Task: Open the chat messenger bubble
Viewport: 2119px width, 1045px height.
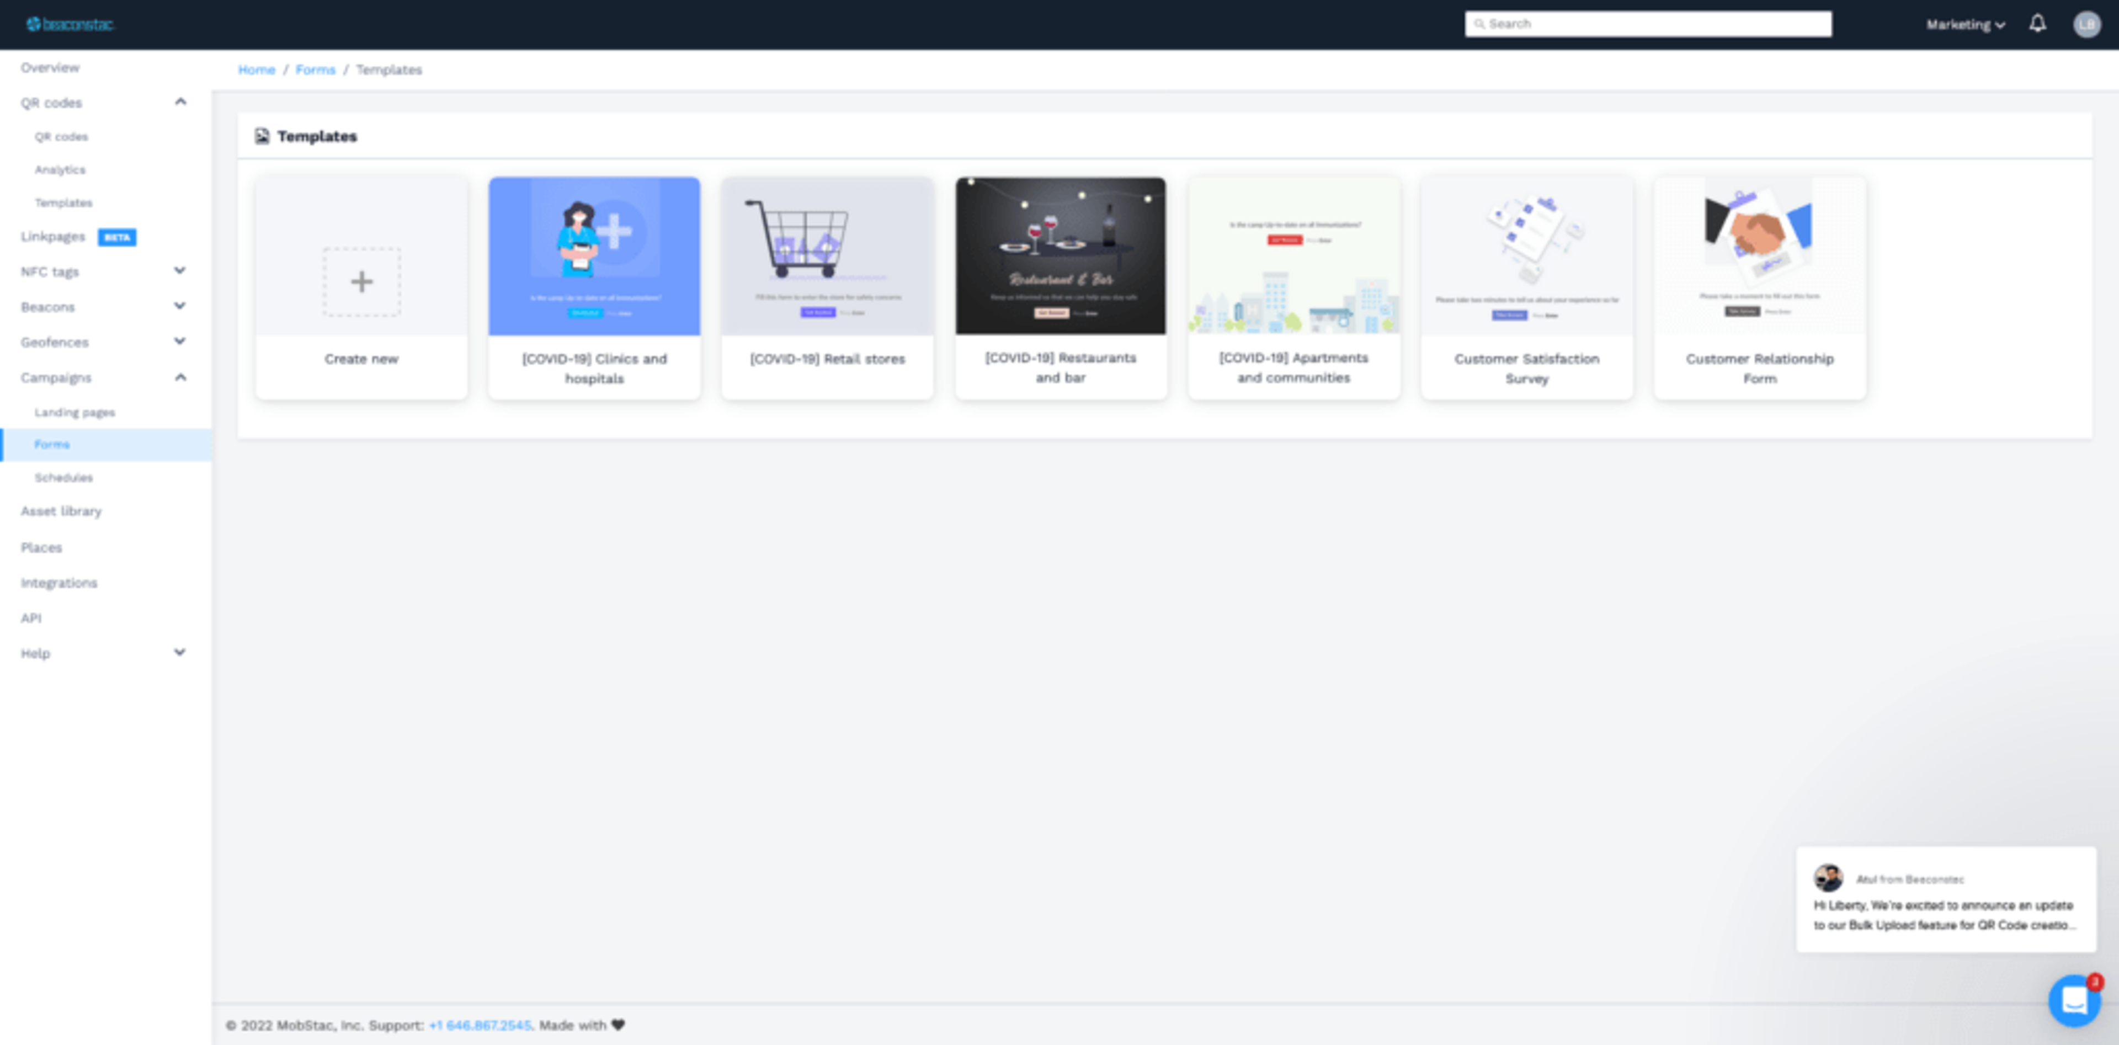Action: point(2074,1001)
